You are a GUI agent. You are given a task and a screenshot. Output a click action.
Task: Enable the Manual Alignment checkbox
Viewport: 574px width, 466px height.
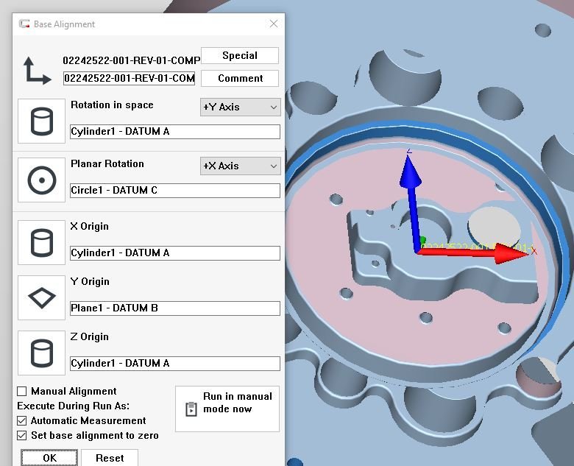click(21, 391)
